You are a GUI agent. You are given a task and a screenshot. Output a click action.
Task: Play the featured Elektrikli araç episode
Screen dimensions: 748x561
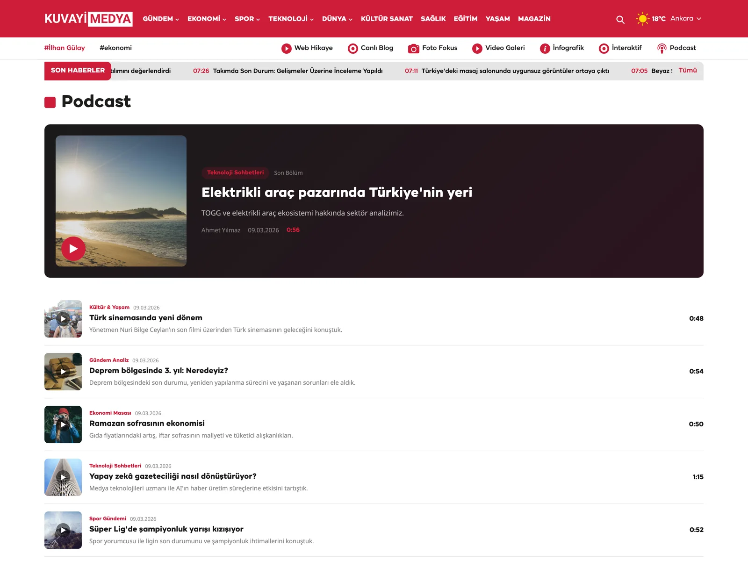pos(73,249)
